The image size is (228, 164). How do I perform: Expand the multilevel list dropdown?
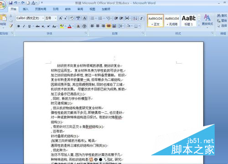pos(111,18)
